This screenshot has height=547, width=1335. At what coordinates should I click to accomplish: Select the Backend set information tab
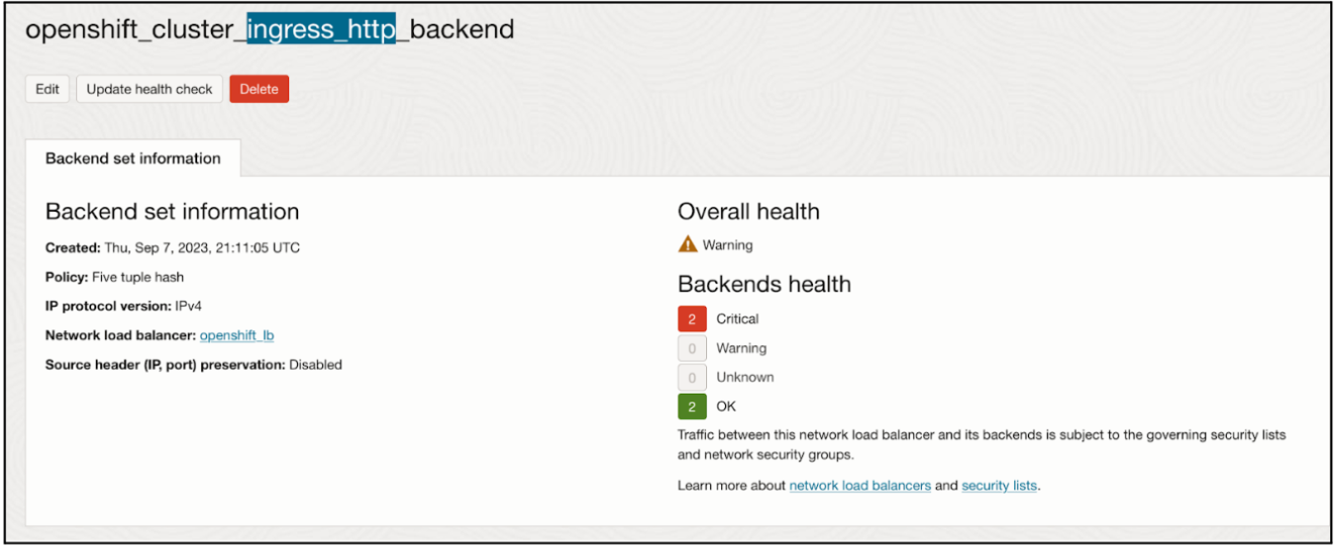(133, 158)
